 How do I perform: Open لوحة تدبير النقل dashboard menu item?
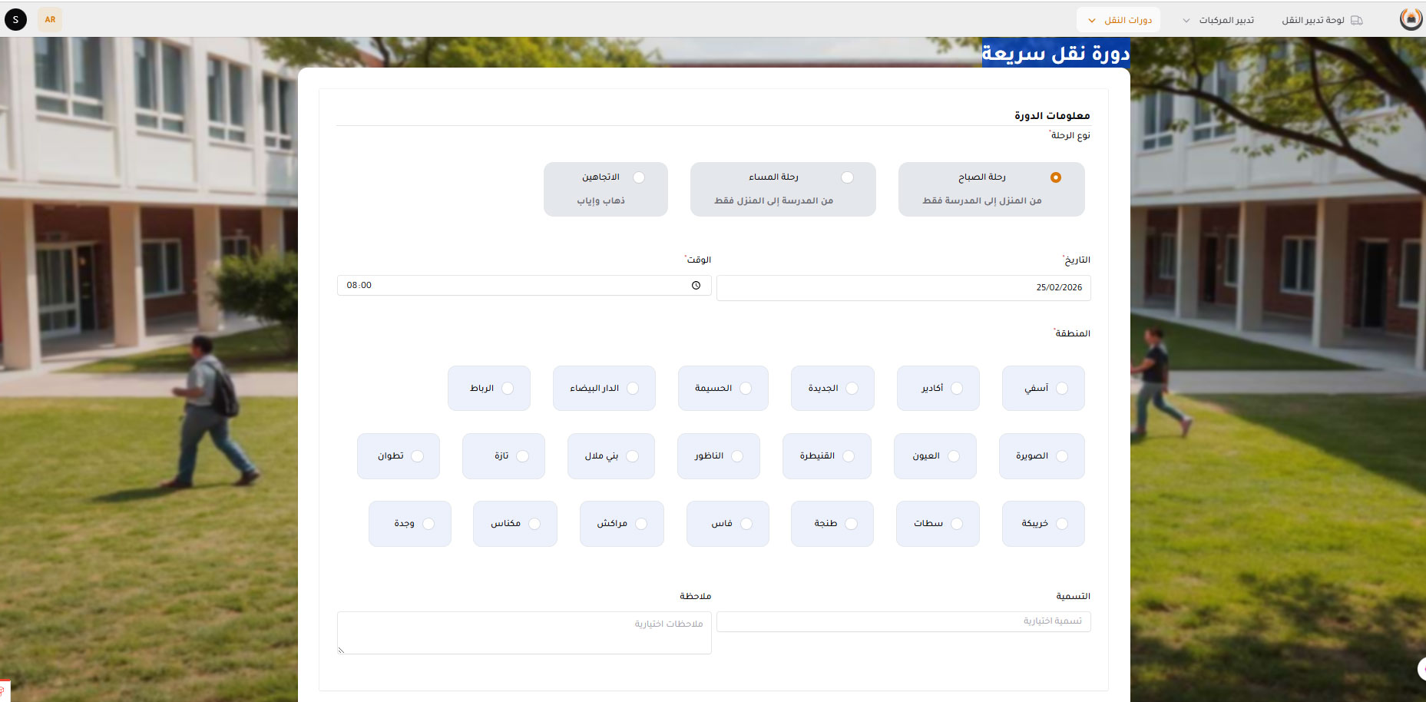pos(1312,20)
